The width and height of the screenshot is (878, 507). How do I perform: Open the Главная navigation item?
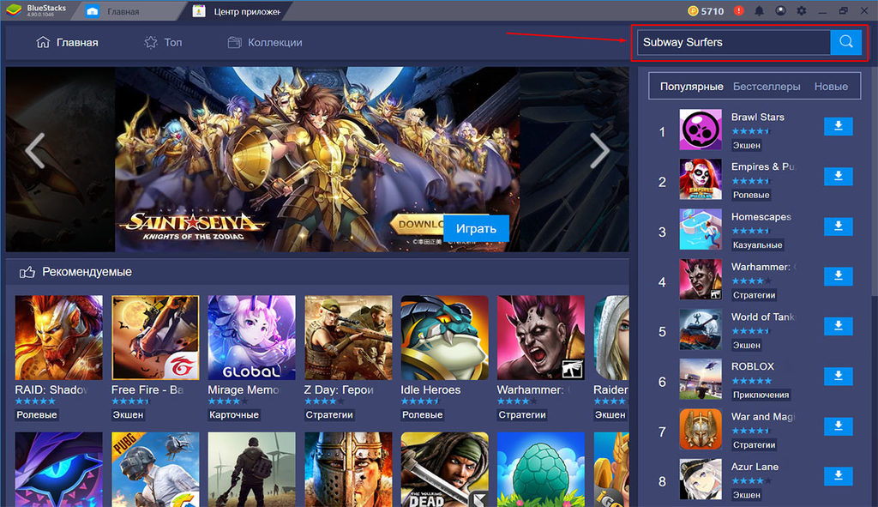pos(67,43)
